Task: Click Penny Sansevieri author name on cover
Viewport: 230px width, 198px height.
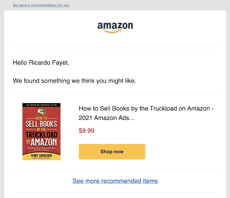Action: [x=41, y=156]
